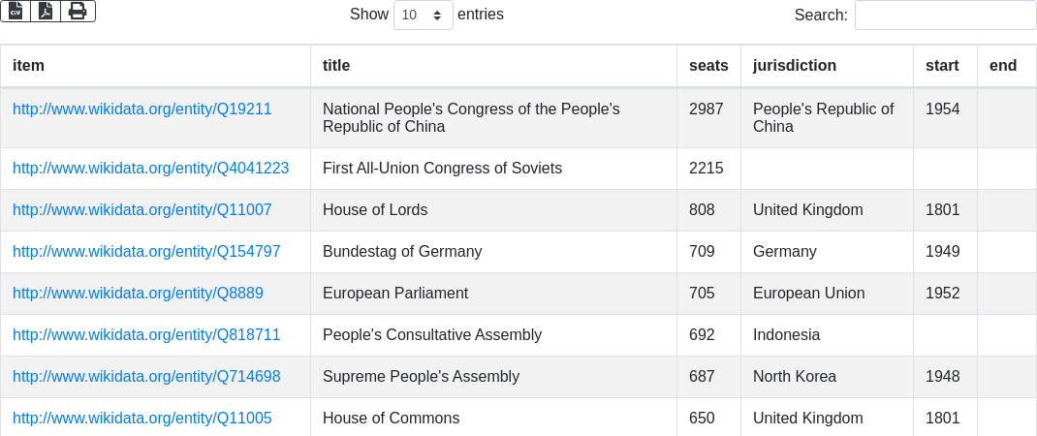Click the Search input field

tap(945, 16)
